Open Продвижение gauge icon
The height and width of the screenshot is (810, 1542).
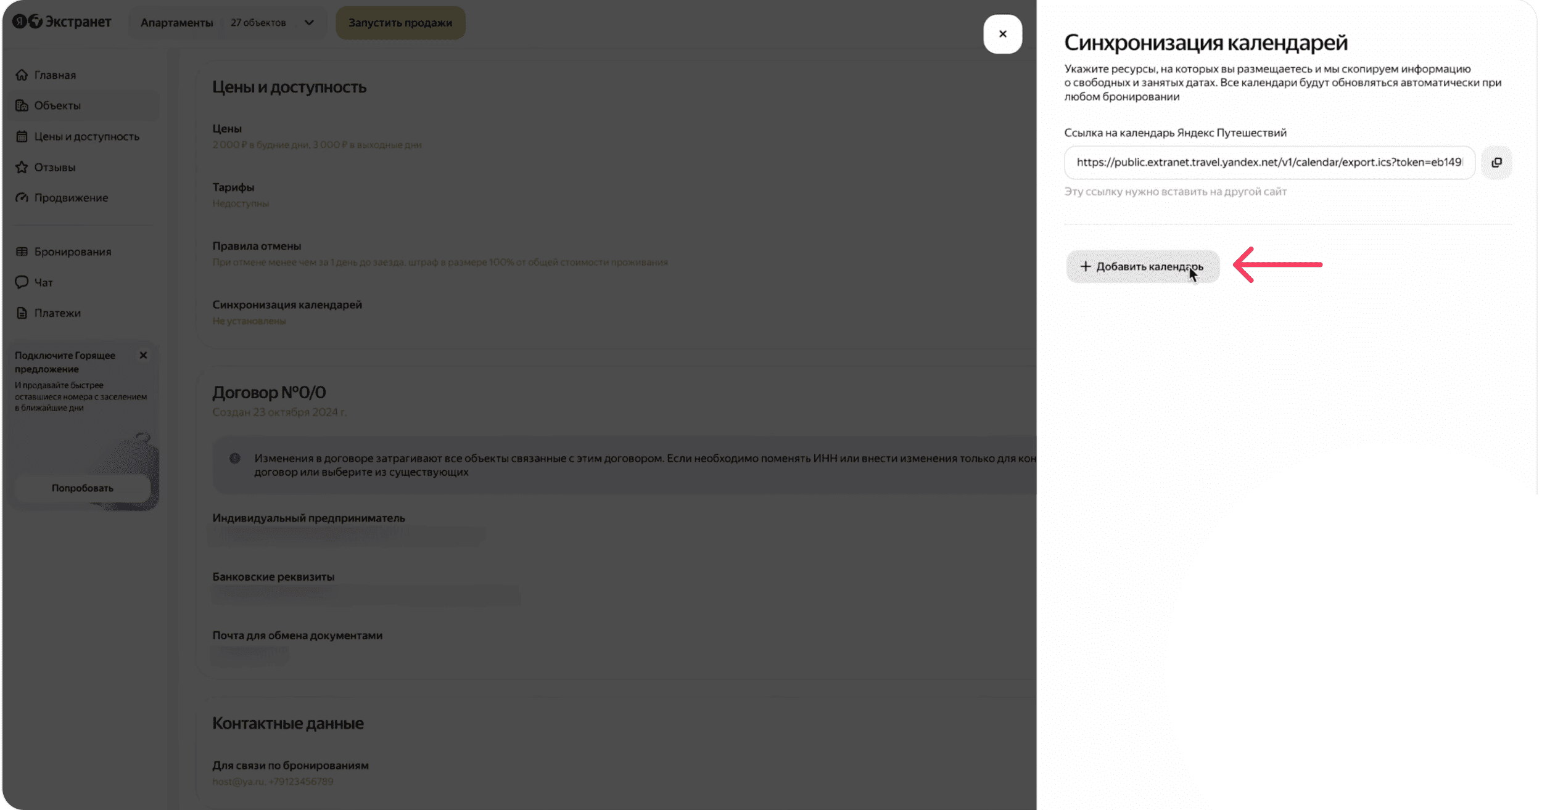(x=22, y=198)
